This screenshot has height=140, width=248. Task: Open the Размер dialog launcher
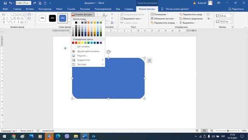tap(232, 27)
